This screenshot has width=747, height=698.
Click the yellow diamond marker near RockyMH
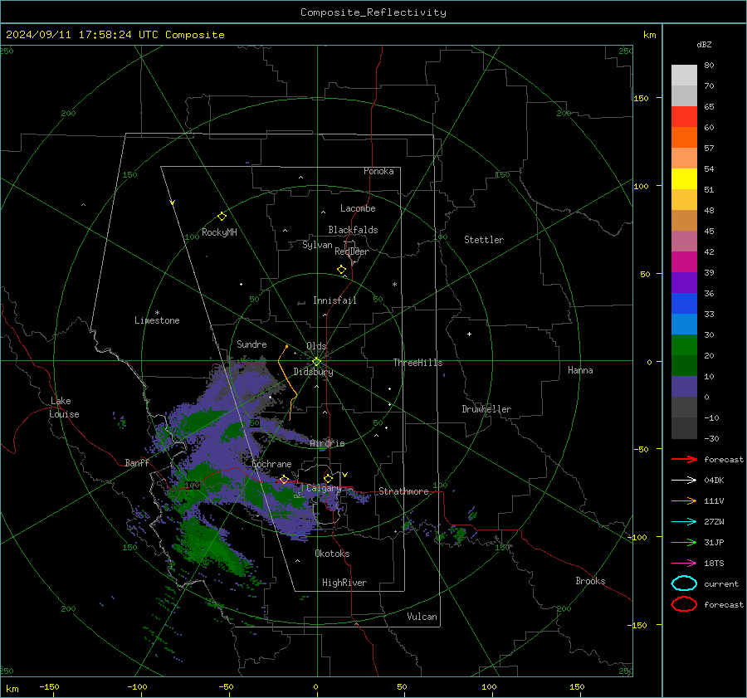click(222, 217)
